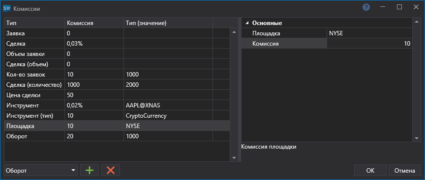Viewport: 425px width, 180px height.
Task: Edit the Комиссия property value 10
Action: pyautogui.click(x=370, y=44)
